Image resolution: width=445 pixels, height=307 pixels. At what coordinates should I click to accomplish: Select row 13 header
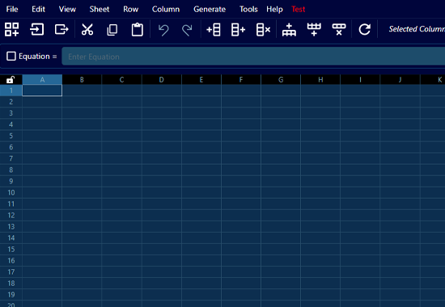11,226
